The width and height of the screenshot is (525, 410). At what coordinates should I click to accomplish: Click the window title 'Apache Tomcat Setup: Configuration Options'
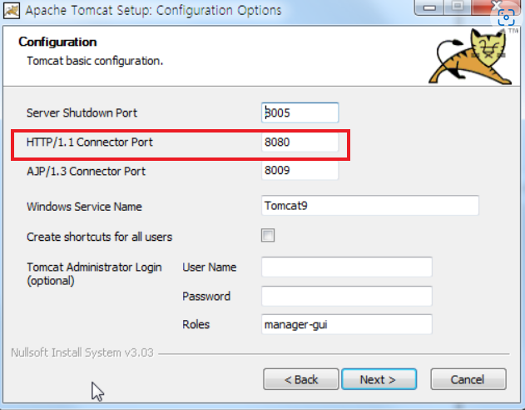[153, 10]
